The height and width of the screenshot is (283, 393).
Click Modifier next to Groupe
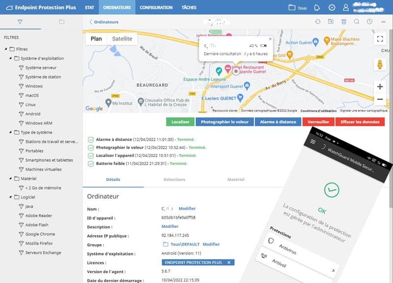pos(211,244)
